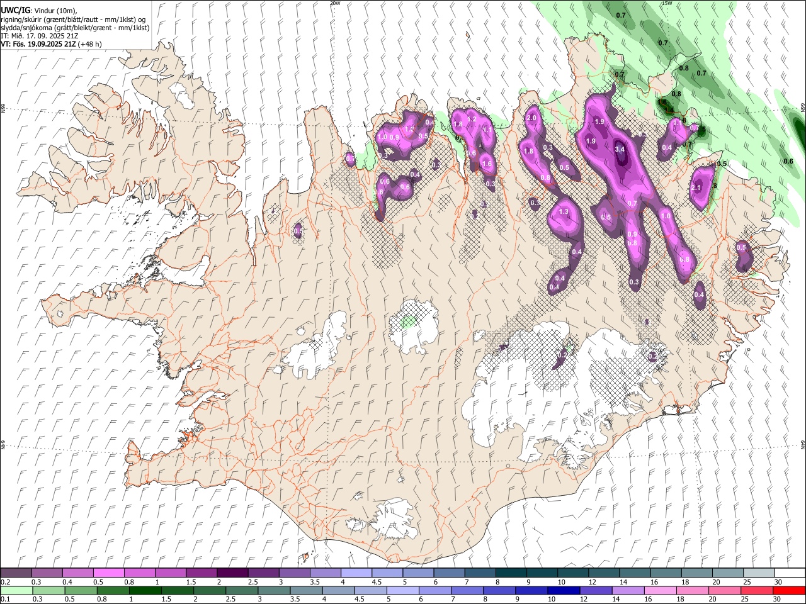Click the red rain legend swatch between 25 and 30
806x604 pixels.
757,590
